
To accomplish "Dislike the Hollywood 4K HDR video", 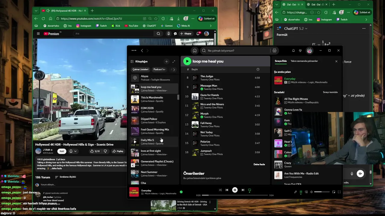I will (105, 151).
